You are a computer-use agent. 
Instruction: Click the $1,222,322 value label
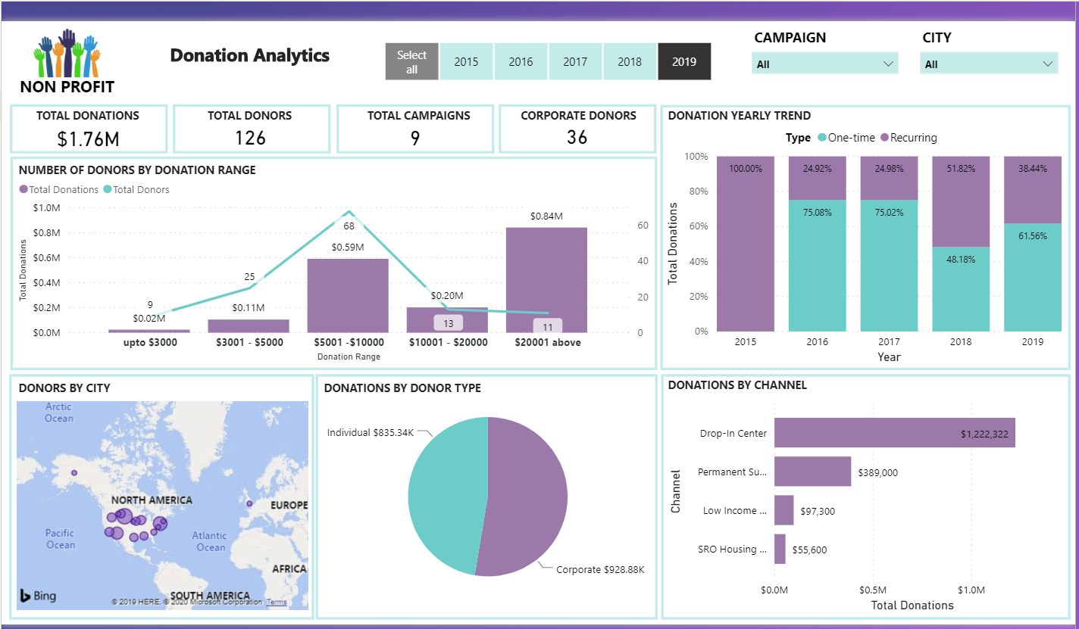coord(985,434)
